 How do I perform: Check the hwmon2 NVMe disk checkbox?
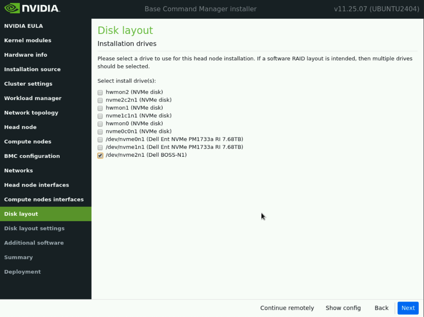coord(100,92)
